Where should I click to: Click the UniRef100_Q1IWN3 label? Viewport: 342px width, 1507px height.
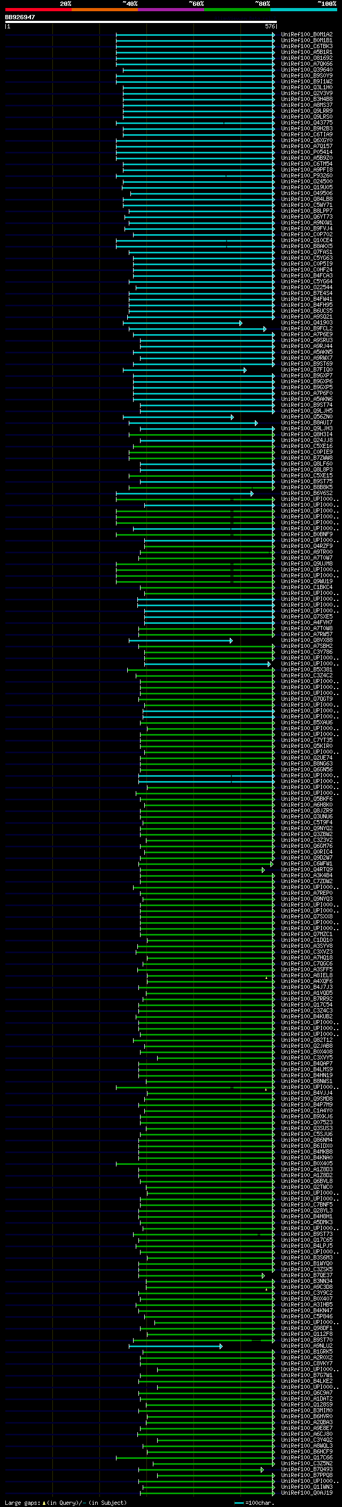307,1487
